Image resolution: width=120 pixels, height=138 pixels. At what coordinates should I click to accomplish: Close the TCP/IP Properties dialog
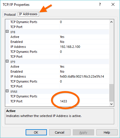click(113, 4)
